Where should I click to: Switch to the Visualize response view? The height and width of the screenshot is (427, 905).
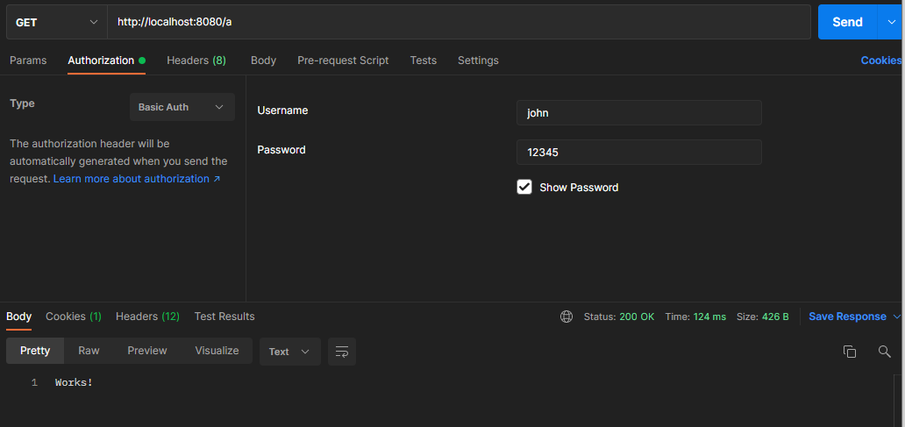click(x=217, y=351)
